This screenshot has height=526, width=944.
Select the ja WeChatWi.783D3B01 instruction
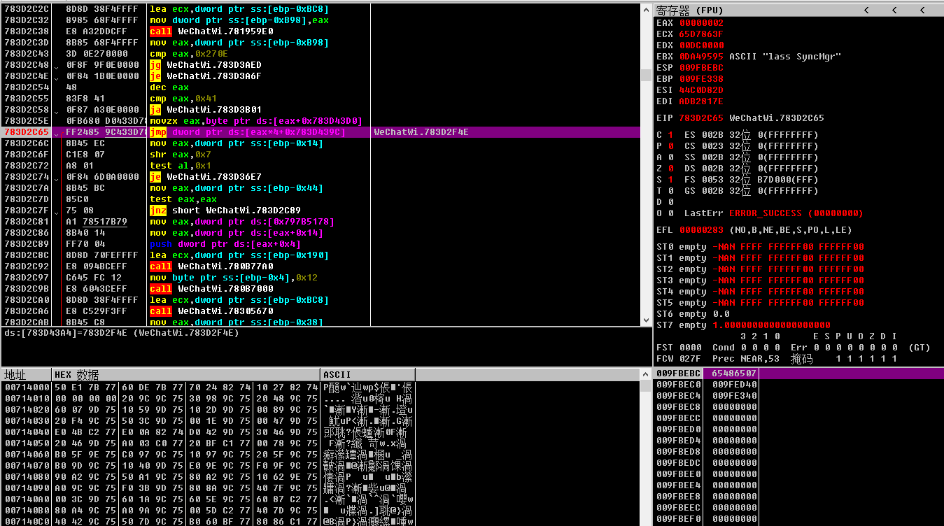[206, 110]
